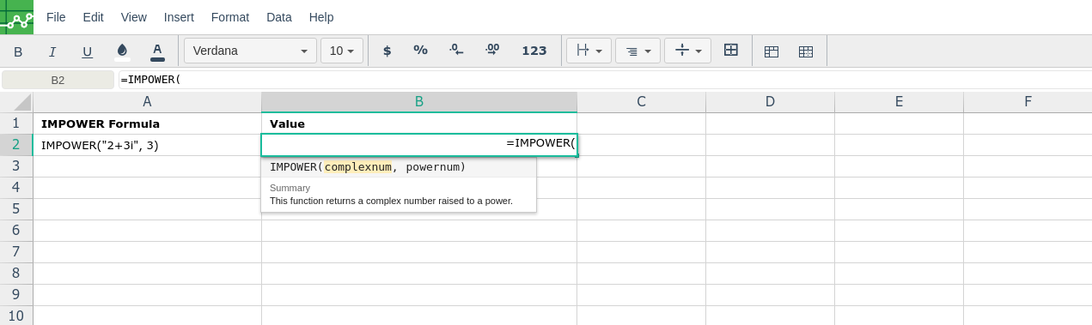This screenshot has height=325, width=1092.
Task: Toggle bold formatting
Action: [x=18, y=51]
